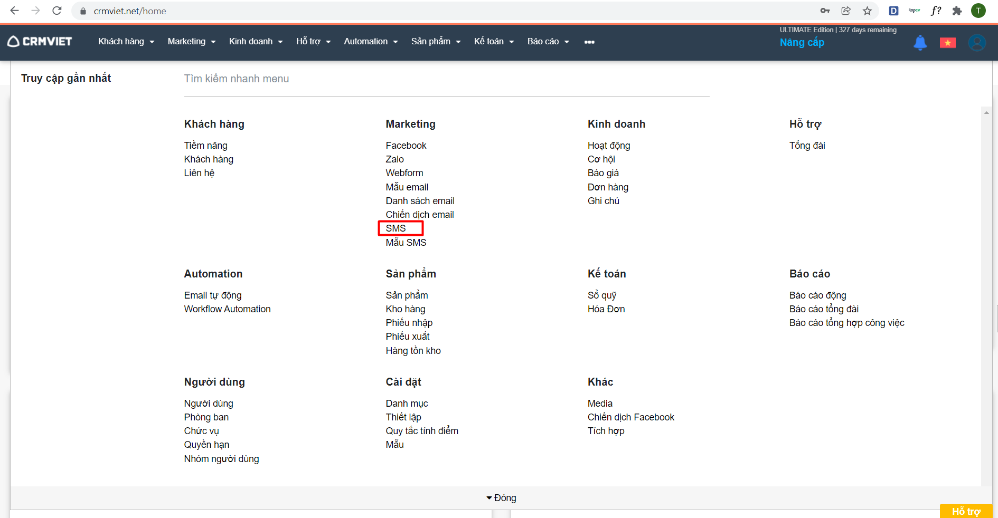Click the browser reload icon
Image resolution: width=998 pixels, height=518 pixels.
point(57,11)
